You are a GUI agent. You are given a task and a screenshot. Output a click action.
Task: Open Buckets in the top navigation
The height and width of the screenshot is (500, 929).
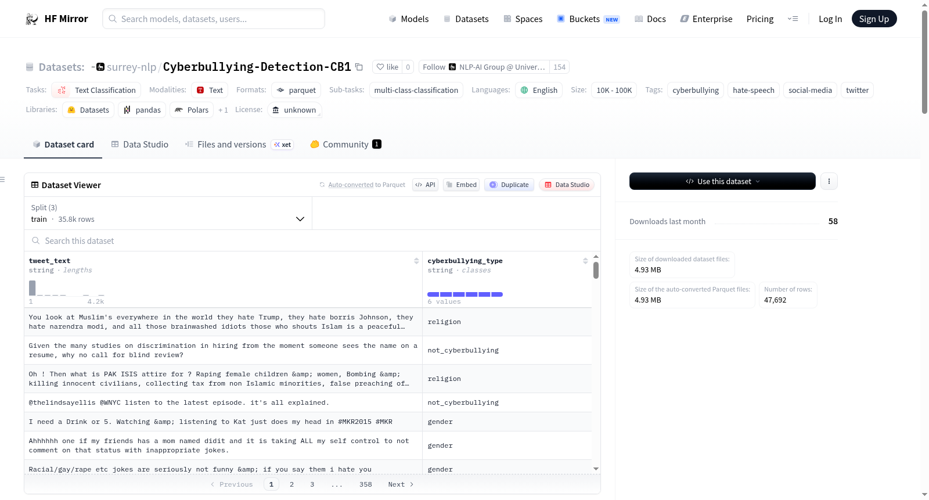pos(588,19)
